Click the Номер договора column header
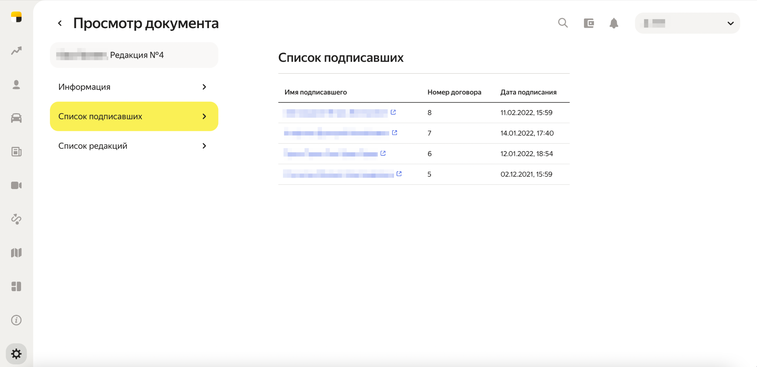This screenshot has height=367, width=757. coord(454,92)
